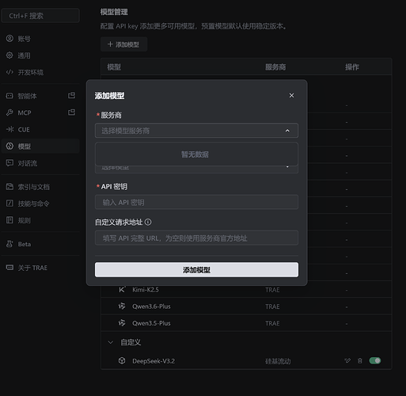Open the Beta settings page

coord(40,244)
